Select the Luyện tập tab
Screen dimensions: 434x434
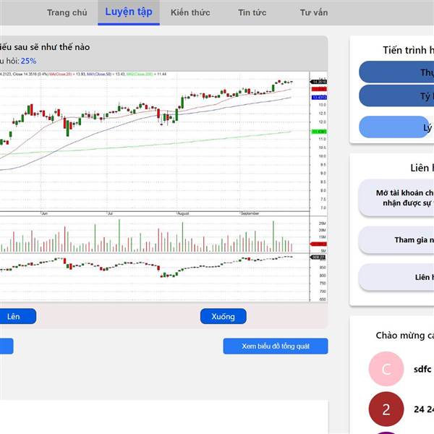pos(129,12)
